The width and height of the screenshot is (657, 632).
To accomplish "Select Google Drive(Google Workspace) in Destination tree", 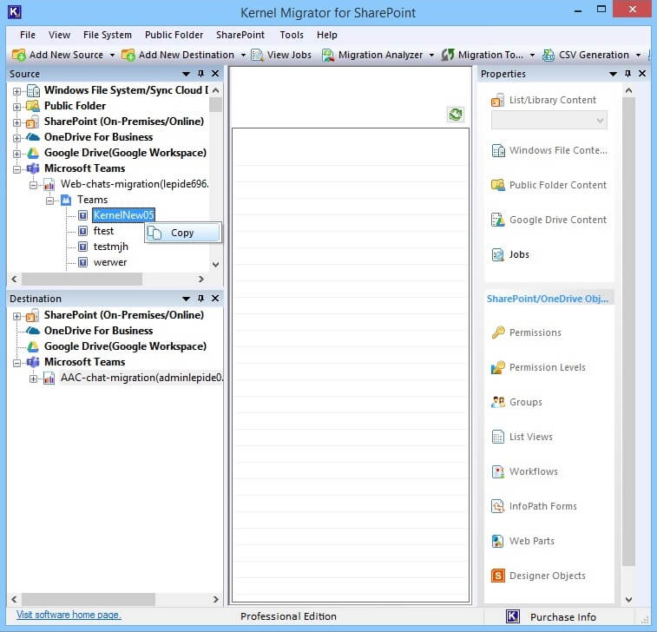I will 125,346.
